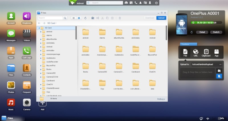This screenshot has width=228, height=121.
Task: Expand the BeyondPod tree folder
Action: (x=41, y=66)
